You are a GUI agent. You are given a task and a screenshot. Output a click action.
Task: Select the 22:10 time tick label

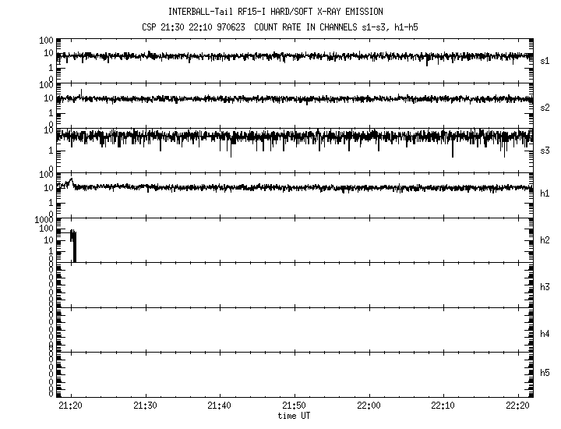tap(443, 406)
